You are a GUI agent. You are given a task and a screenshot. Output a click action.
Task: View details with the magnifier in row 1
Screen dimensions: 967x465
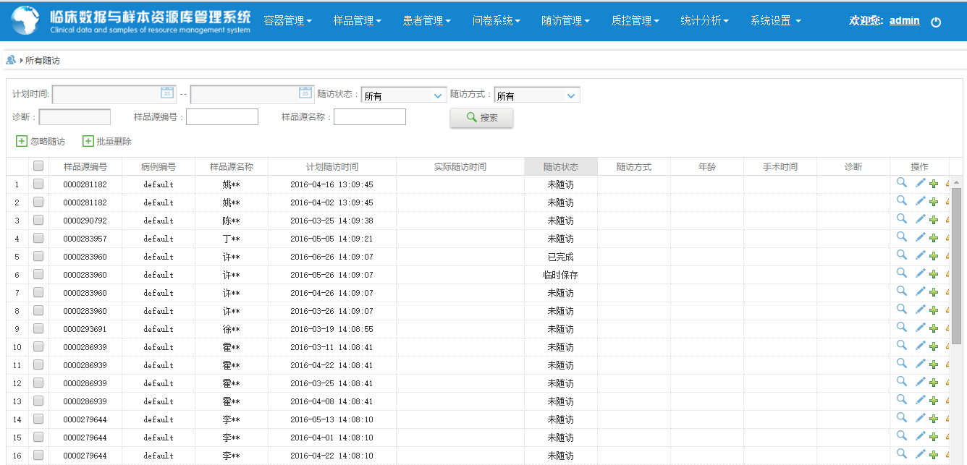[x=902, y=182]
